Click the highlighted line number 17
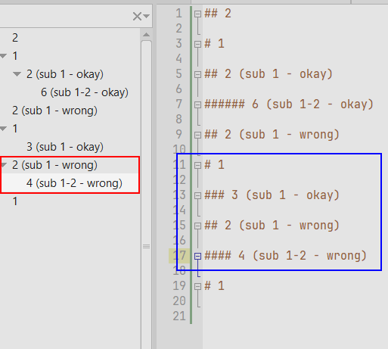This screenshot has width=388, height=349. (x=179, y=256)
